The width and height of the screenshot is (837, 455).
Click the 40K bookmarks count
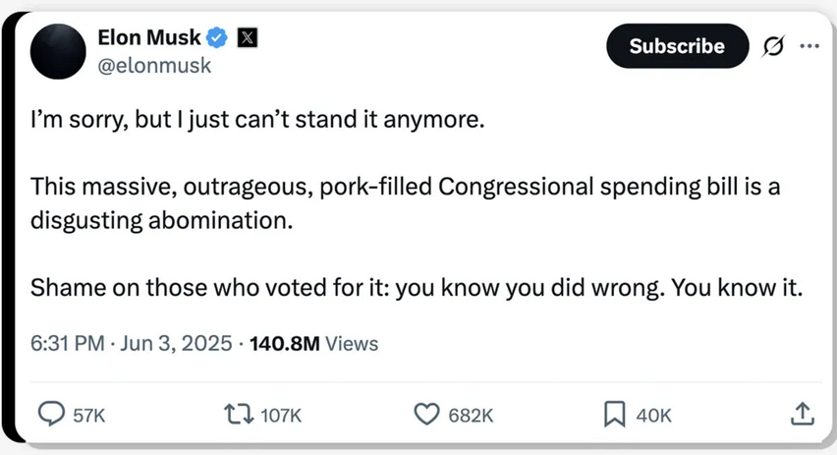653,416
